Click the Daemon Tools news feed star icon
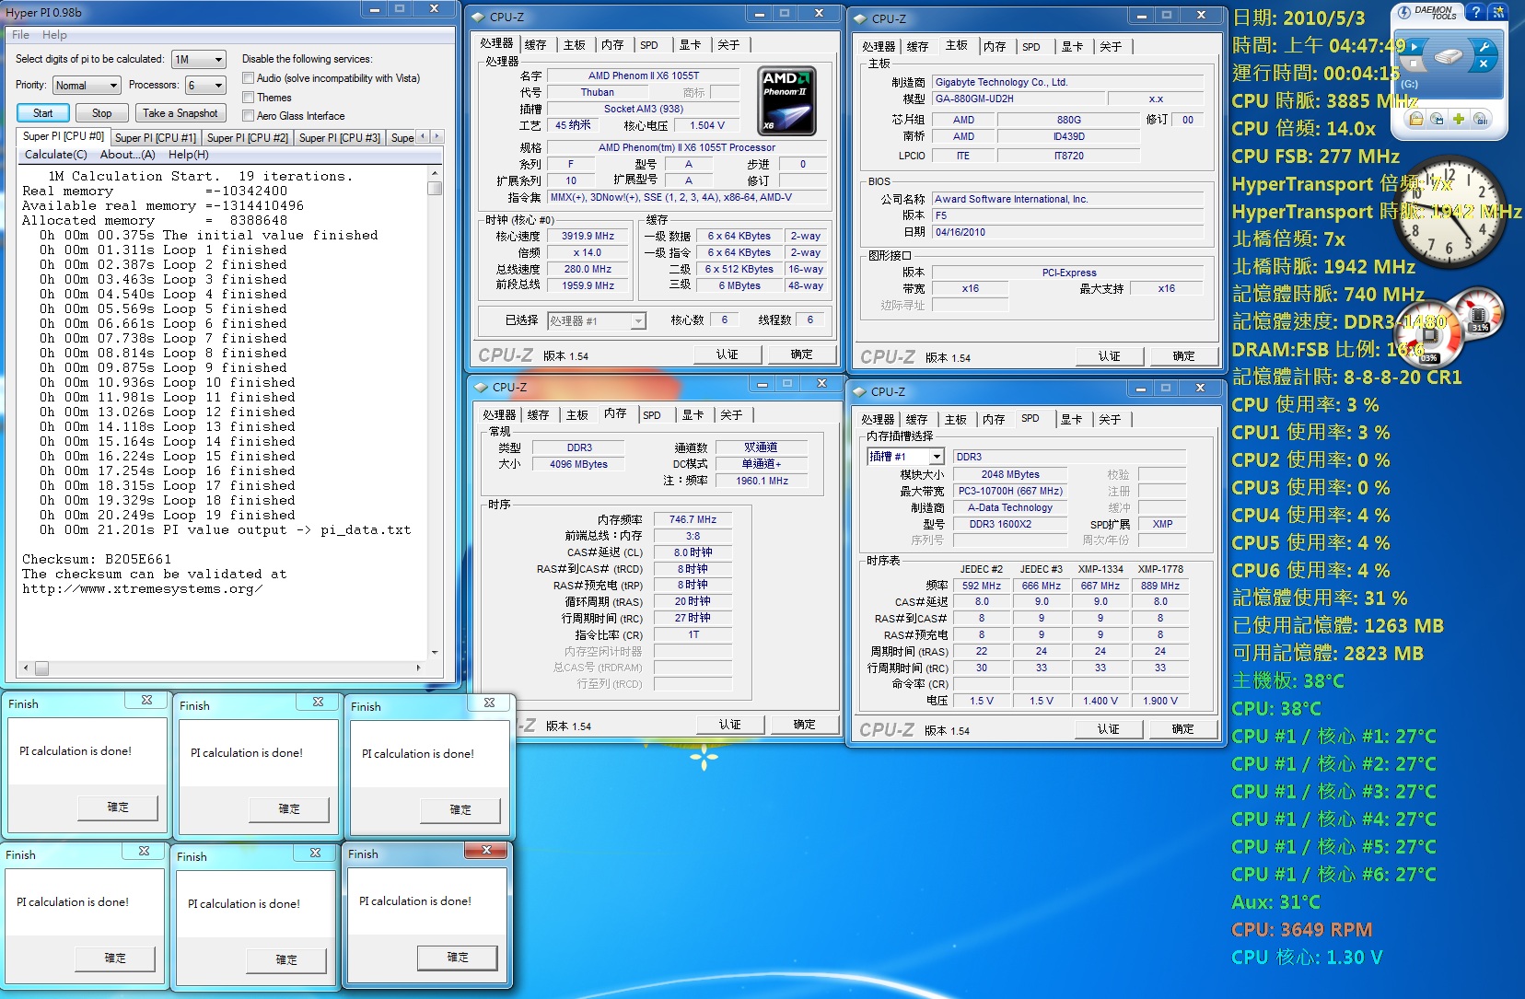 (x=1497, y=12)
